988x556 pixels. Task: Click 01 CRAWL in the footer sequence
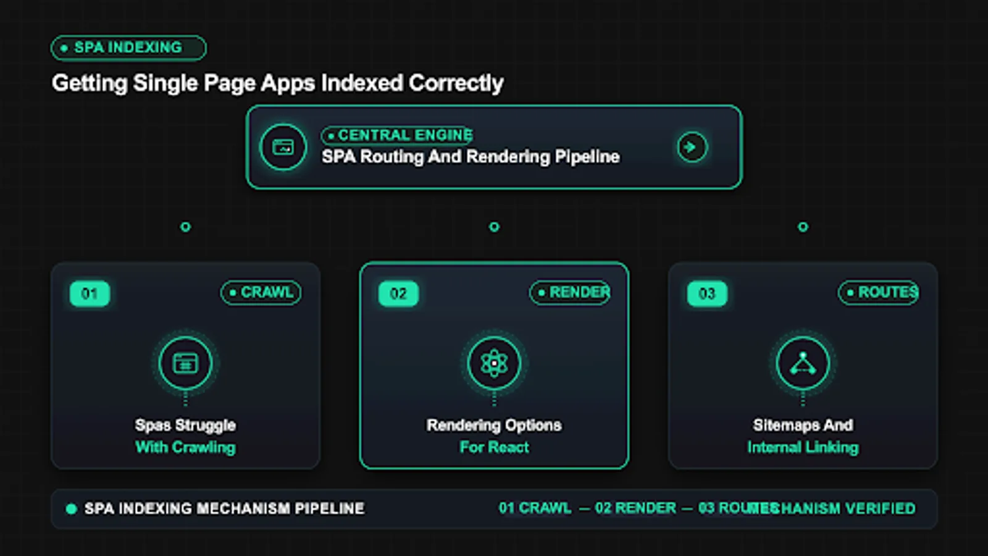(535, 508)
